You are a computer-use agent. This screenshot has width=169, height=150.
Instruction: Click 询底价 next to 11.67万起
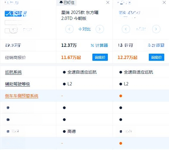coord(100,57)
